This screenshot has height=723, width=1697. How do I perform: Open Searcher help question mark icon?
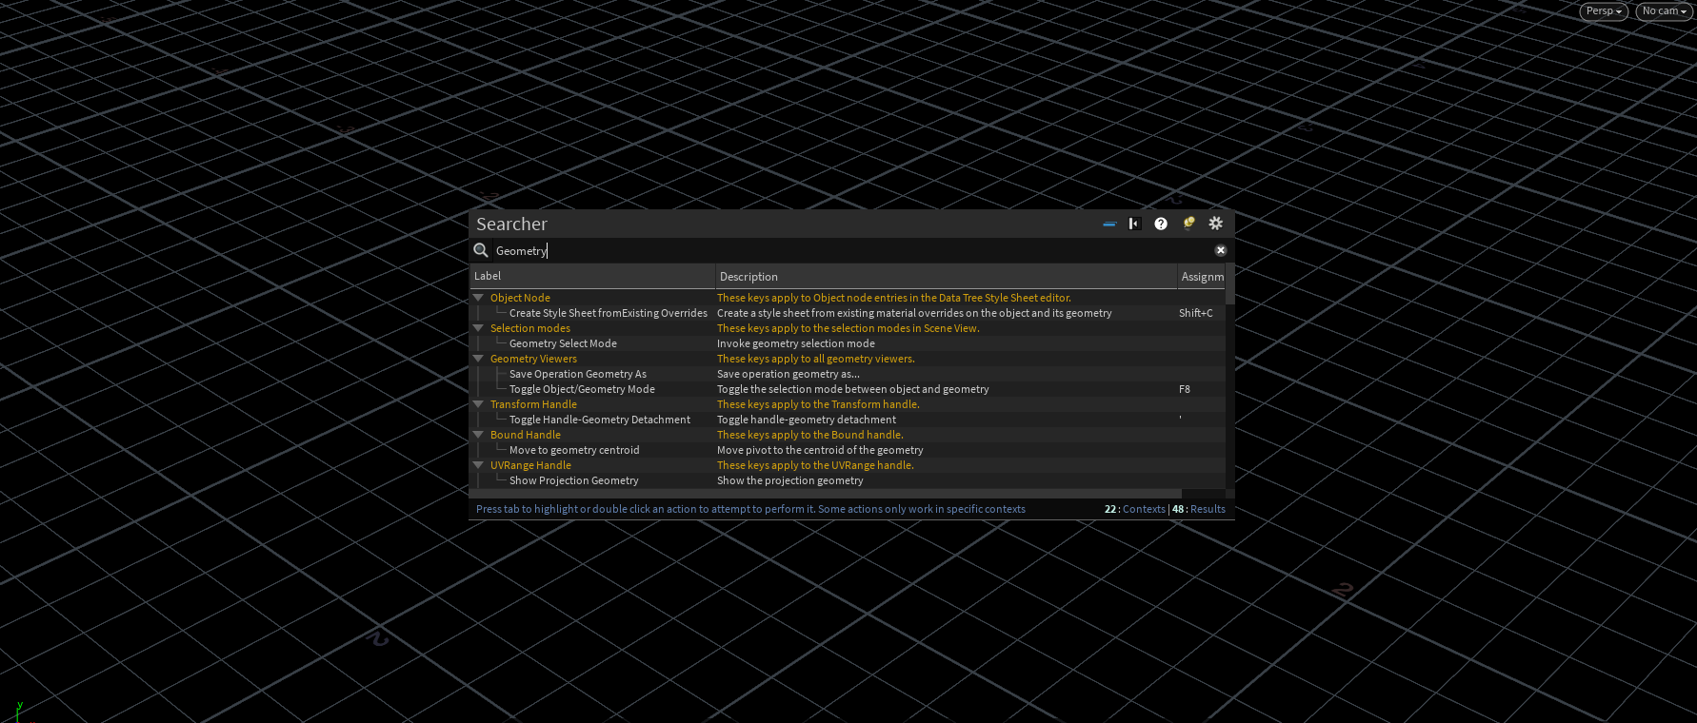click(1161, 224)
